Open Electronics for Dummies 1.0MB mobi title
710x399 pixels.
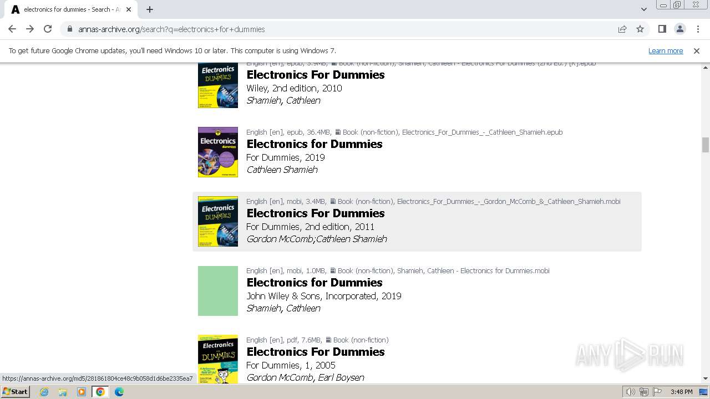click(x=315, y=283)
